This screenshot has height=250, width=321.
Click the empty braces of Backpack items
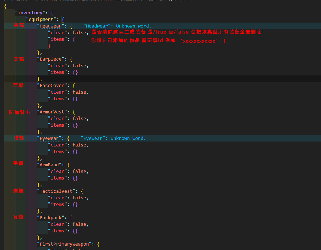click(75, 231)
